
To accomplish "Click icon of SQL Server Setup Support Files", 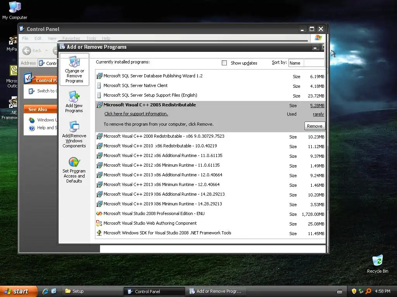I will pyautogui.click(x=99, y=95).
